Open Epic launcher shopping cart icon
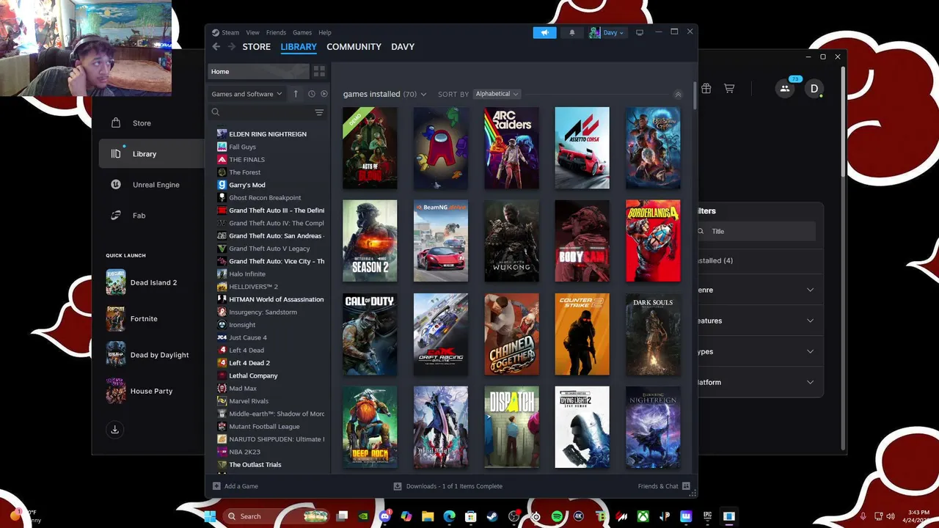Viewport: 939px width, 528px height. (729, 89)
